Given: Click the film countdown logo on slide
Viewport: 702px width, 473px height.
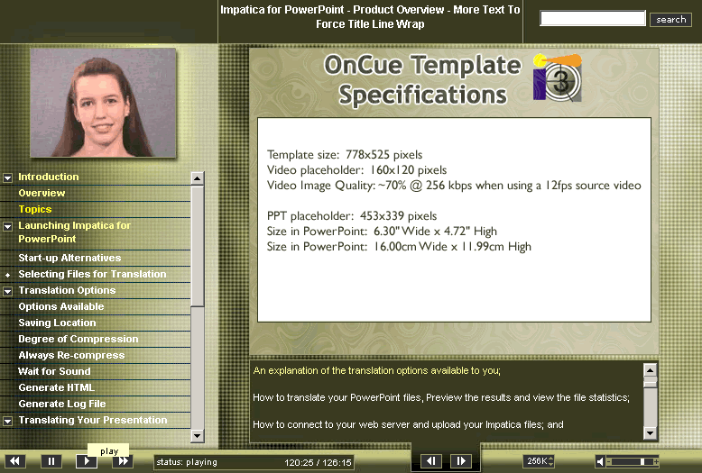Looking at the screenshot, I should (557, 77).
